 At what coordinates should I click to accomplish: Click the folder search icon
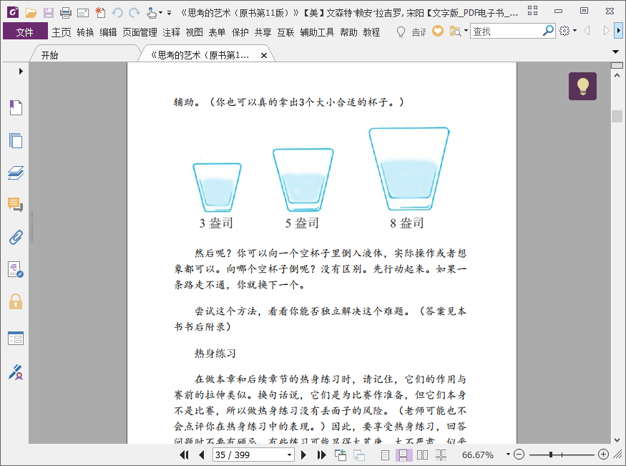456,31
